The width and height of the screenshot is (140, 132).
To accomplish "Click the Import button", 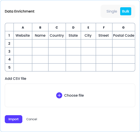I will [x=14, y=119].
